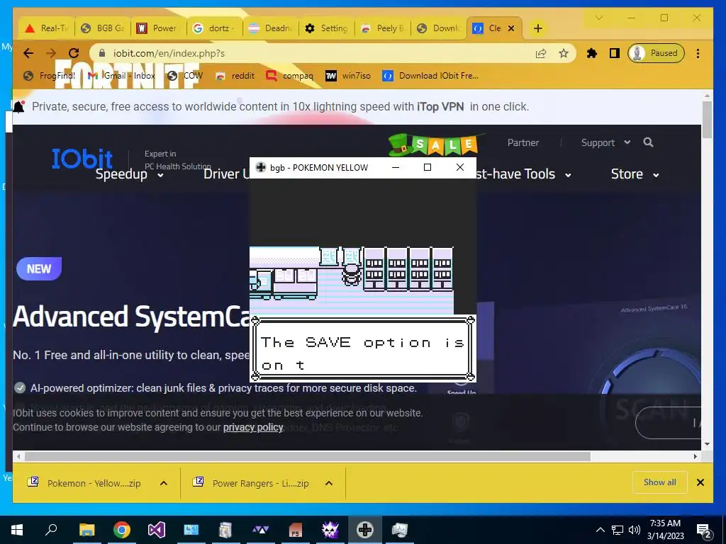
Task: Click the IObit logo
Action: tap(82, 159)
